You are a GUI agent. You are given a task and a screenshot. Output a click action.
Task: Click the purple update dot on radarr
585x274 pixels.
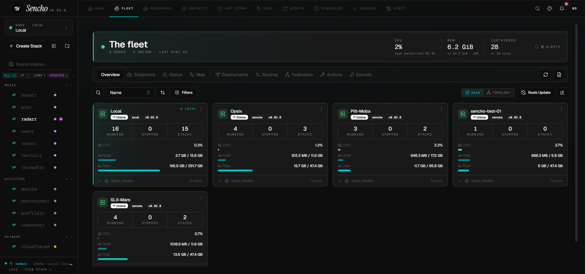click(x=61, y=119)
